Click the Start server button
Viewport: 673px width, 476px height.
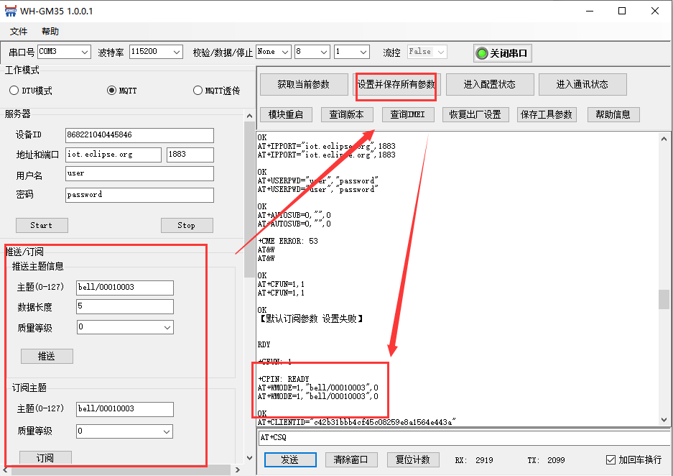point(42,225)
